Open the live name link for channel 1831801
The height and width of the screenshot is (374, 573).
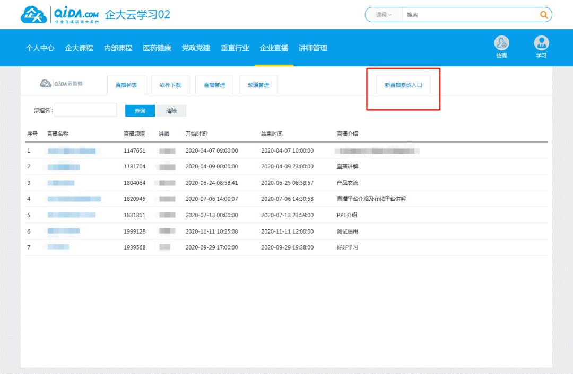tap(72, 215)
